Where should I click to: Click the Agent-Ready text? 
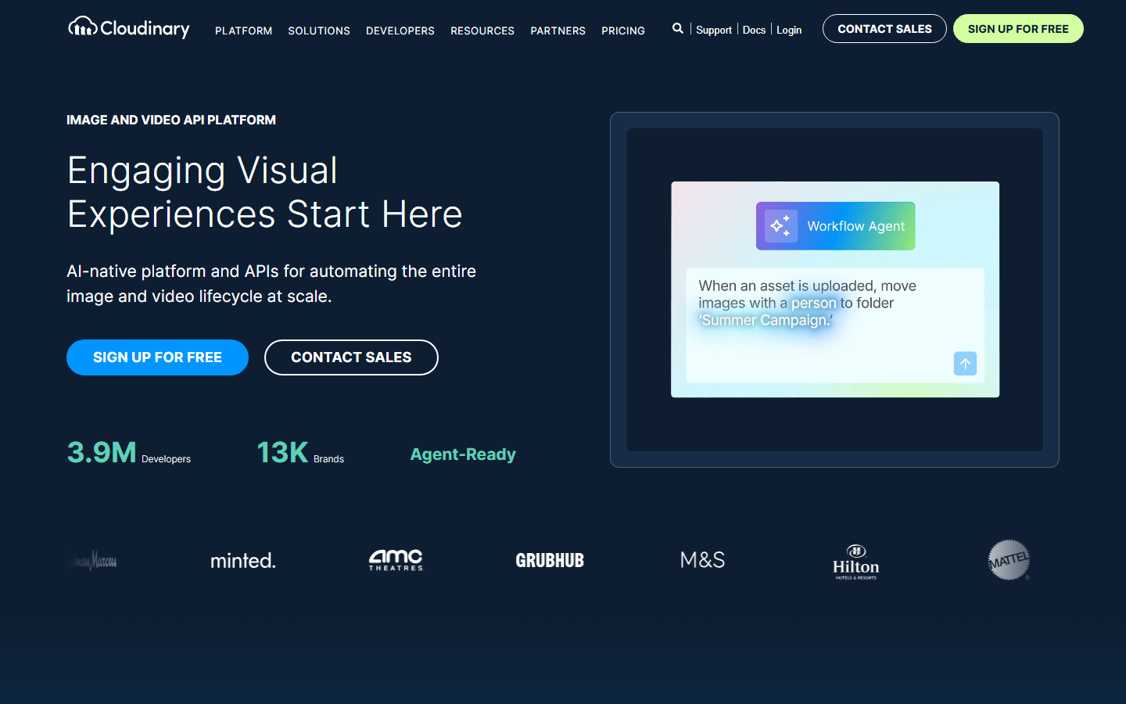(x=463, y=454)
